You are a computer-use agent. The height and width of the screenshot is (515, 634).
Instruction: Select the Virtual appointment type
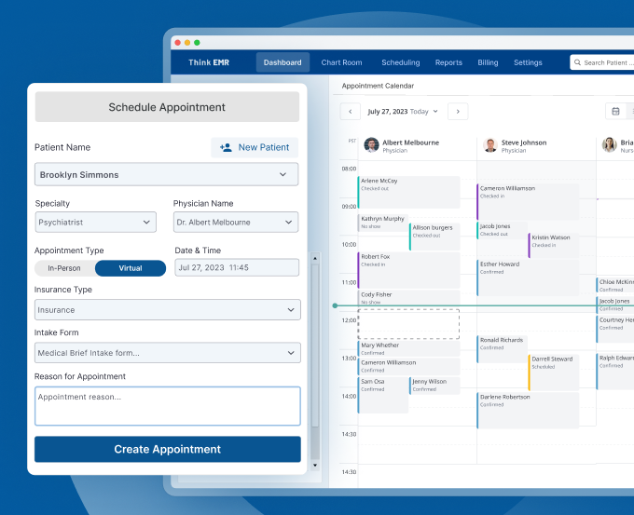[131, 268]
